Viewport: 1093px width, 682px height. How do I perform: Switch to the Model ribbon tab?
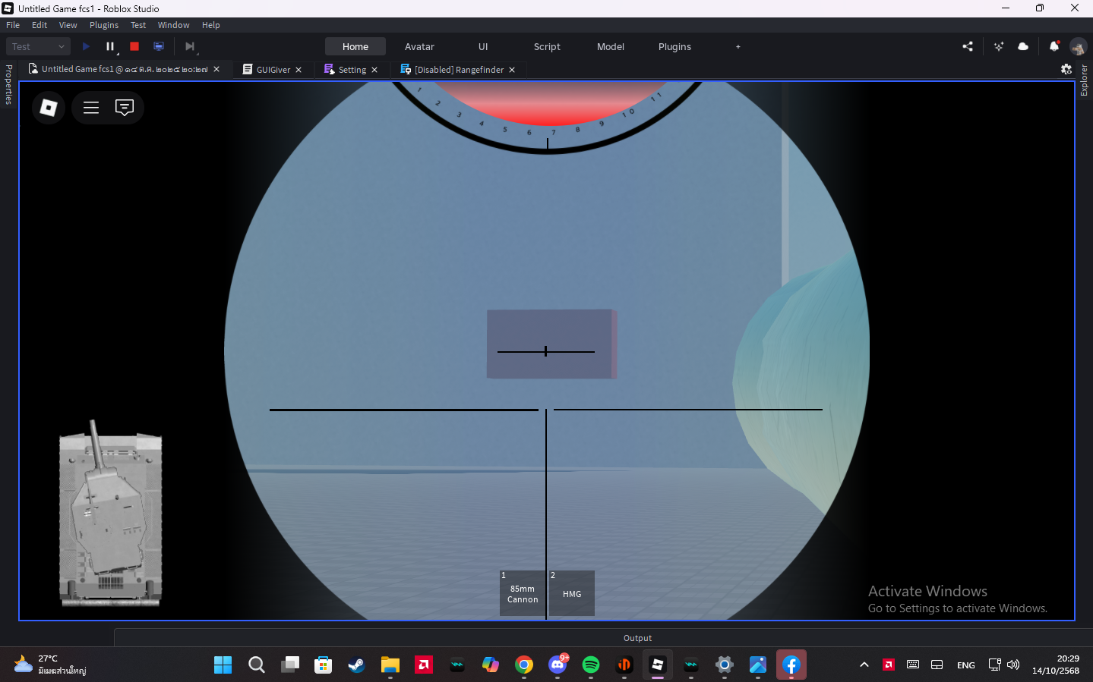click(x=611, y=46)
